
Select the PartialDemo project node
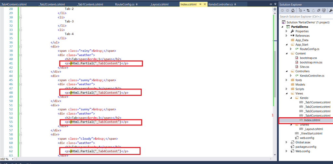[300, 27]
